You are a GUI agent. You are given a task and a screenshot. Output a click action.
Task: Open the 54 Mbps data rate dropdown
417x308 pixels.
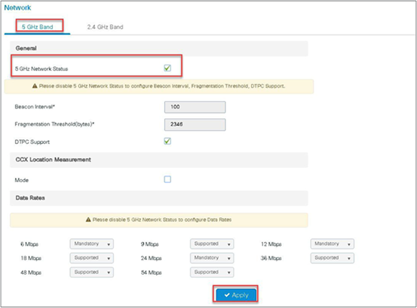tap(212, 272)
